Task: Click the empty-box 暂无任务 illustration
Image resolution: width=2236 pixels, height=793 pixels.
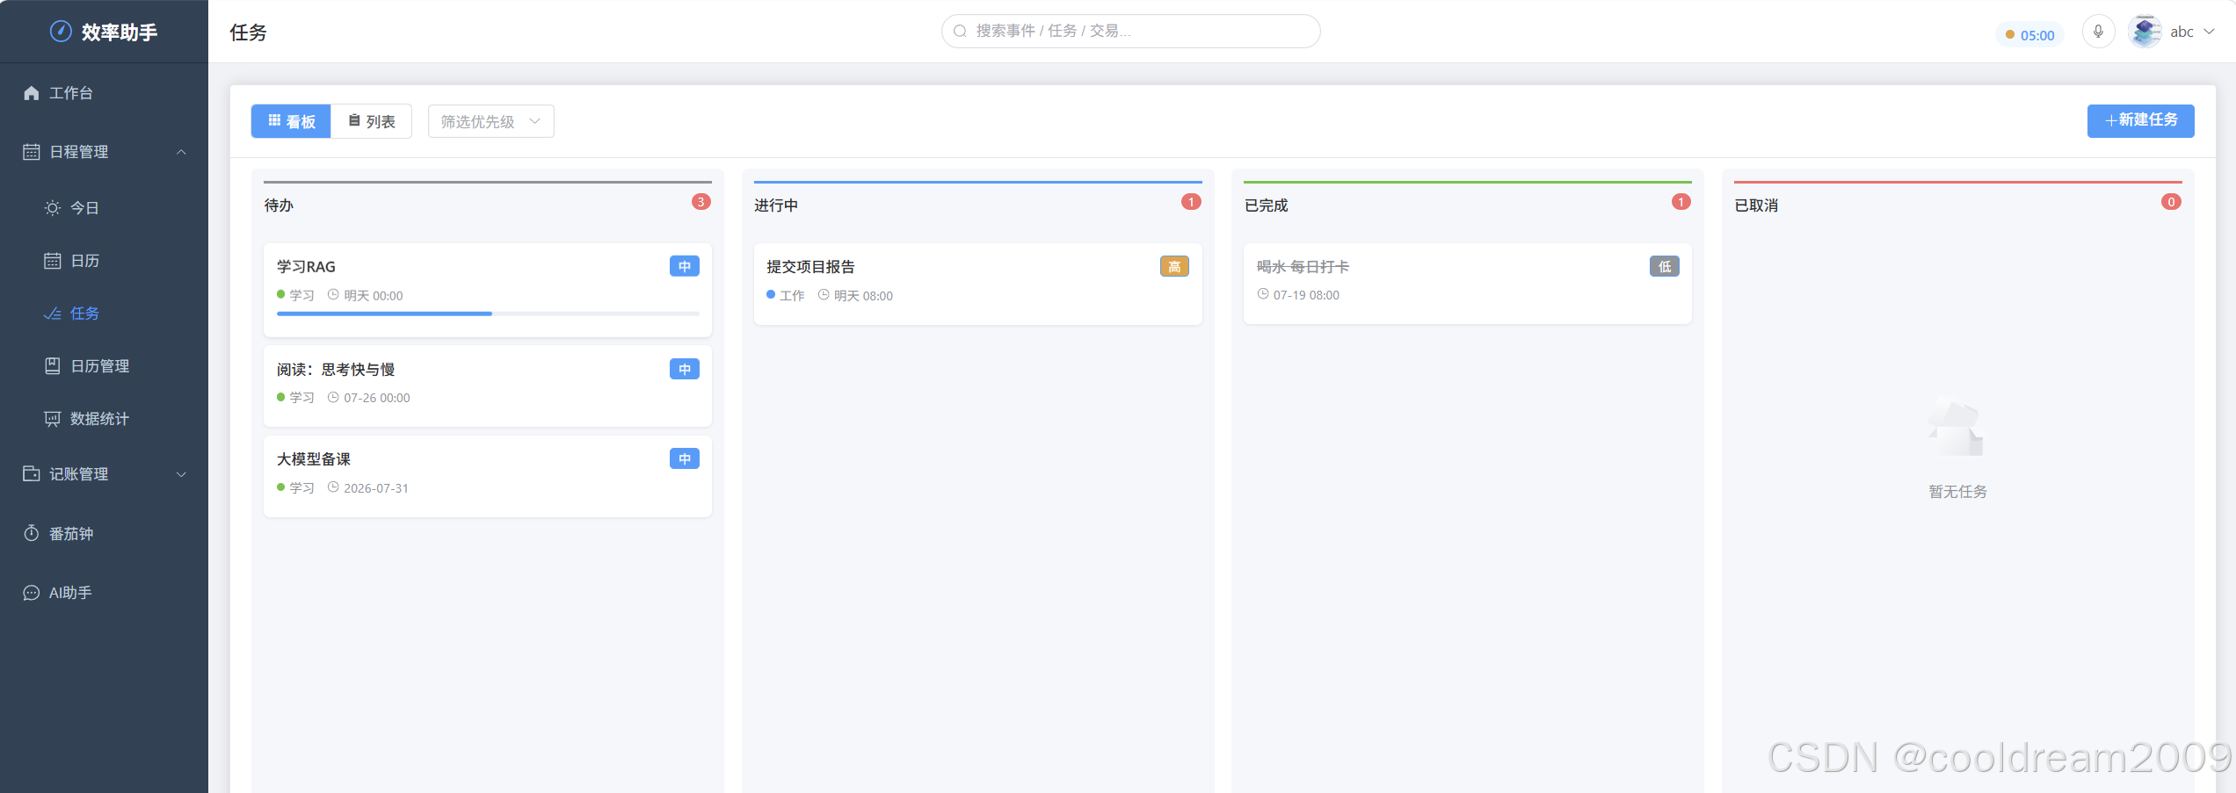Action: tap(1956, 429)
